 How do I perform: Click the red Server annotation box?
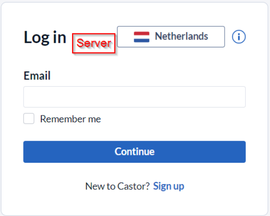[94, 43]
